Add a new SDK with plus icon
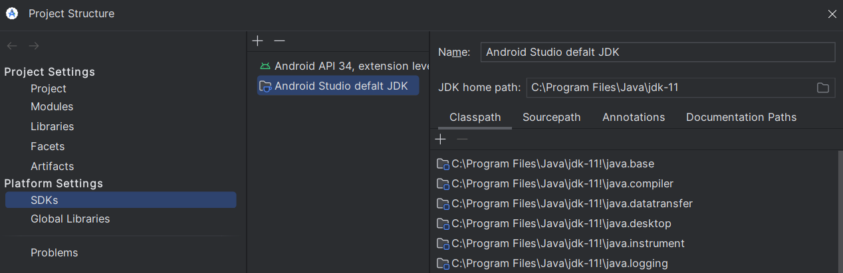This screenshot has width=843, height=273. [x=258, y=41]
